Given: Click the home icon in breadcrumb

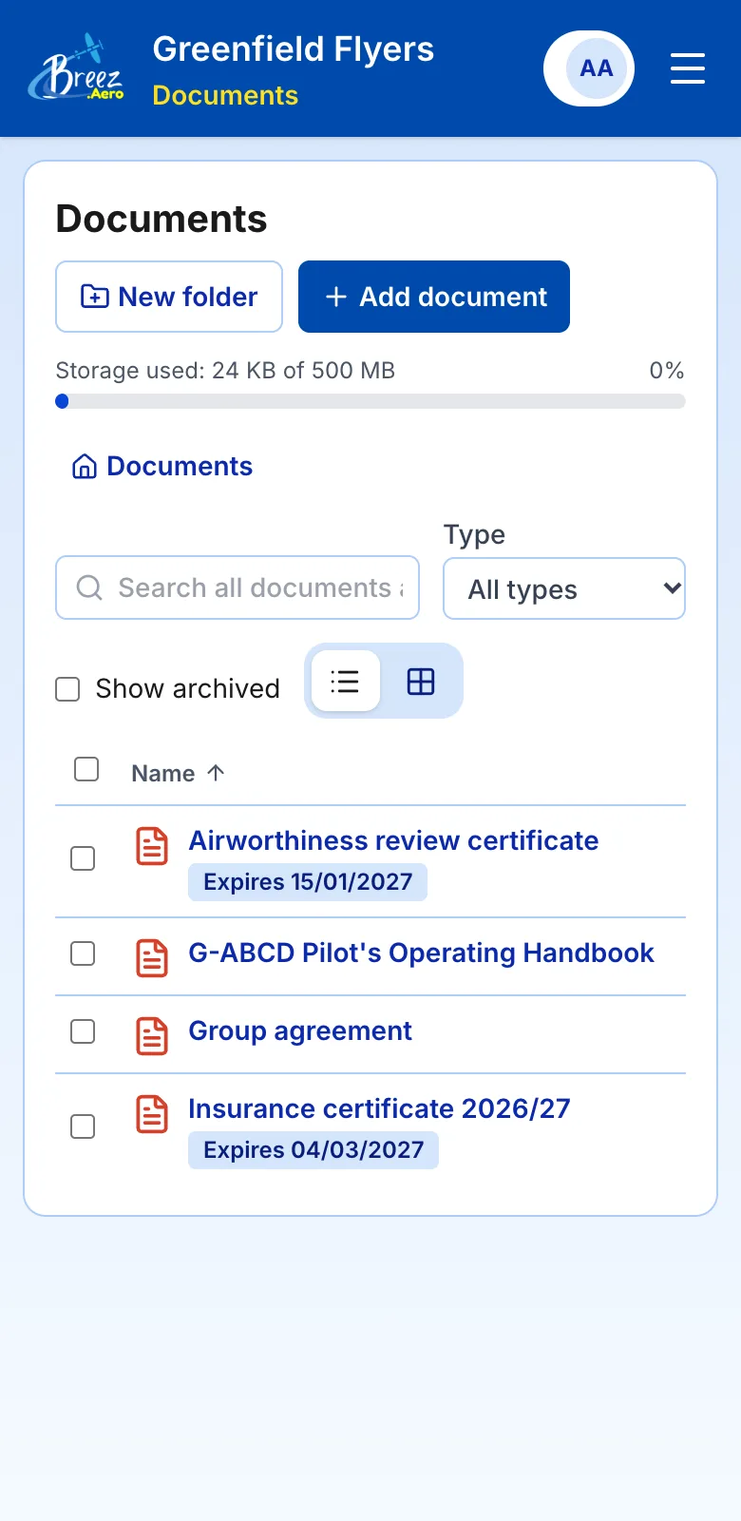Looking at the screenshot, I should point(85,467).
